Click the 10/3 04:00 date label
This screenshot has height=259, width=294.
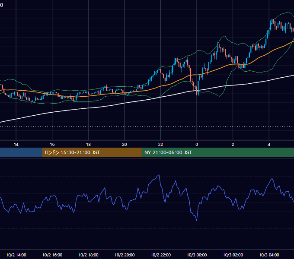click(x=269, y=255)
